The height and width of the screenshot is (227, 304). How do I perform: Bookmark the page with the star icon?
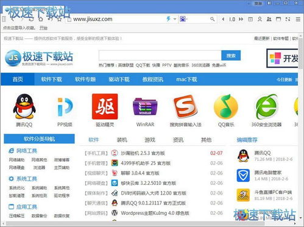coord(59,20)
